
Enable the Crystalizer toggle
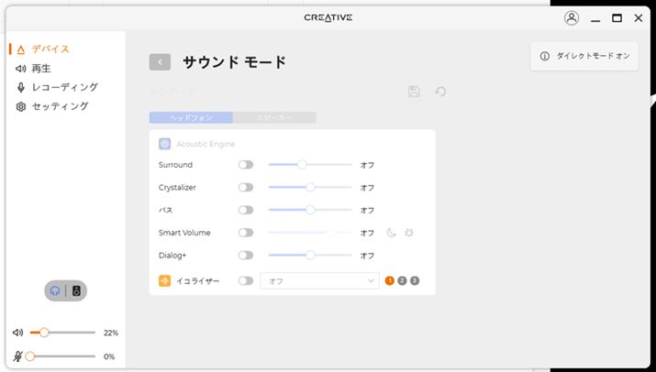pyautogui.click(x=246, y=187)
